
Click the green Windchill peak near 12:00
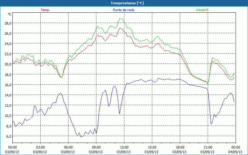click(x=121, y=19)
